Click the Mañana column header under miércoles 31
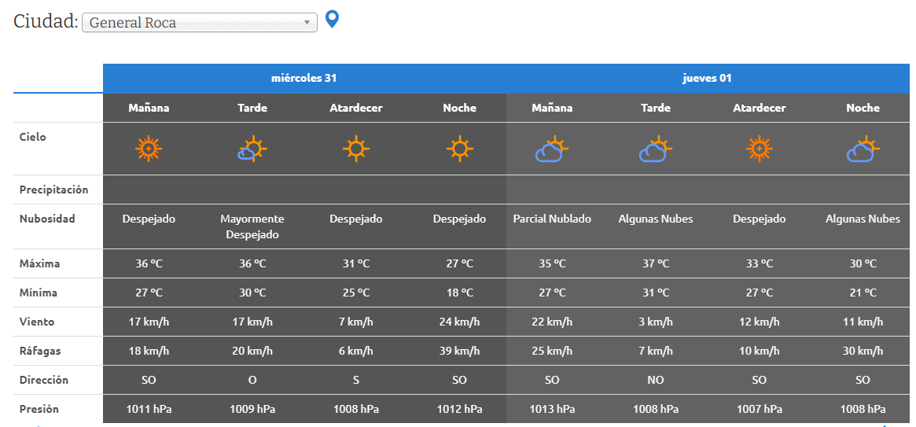This screenshot has width=916, height=427. [x=149, y=108]
